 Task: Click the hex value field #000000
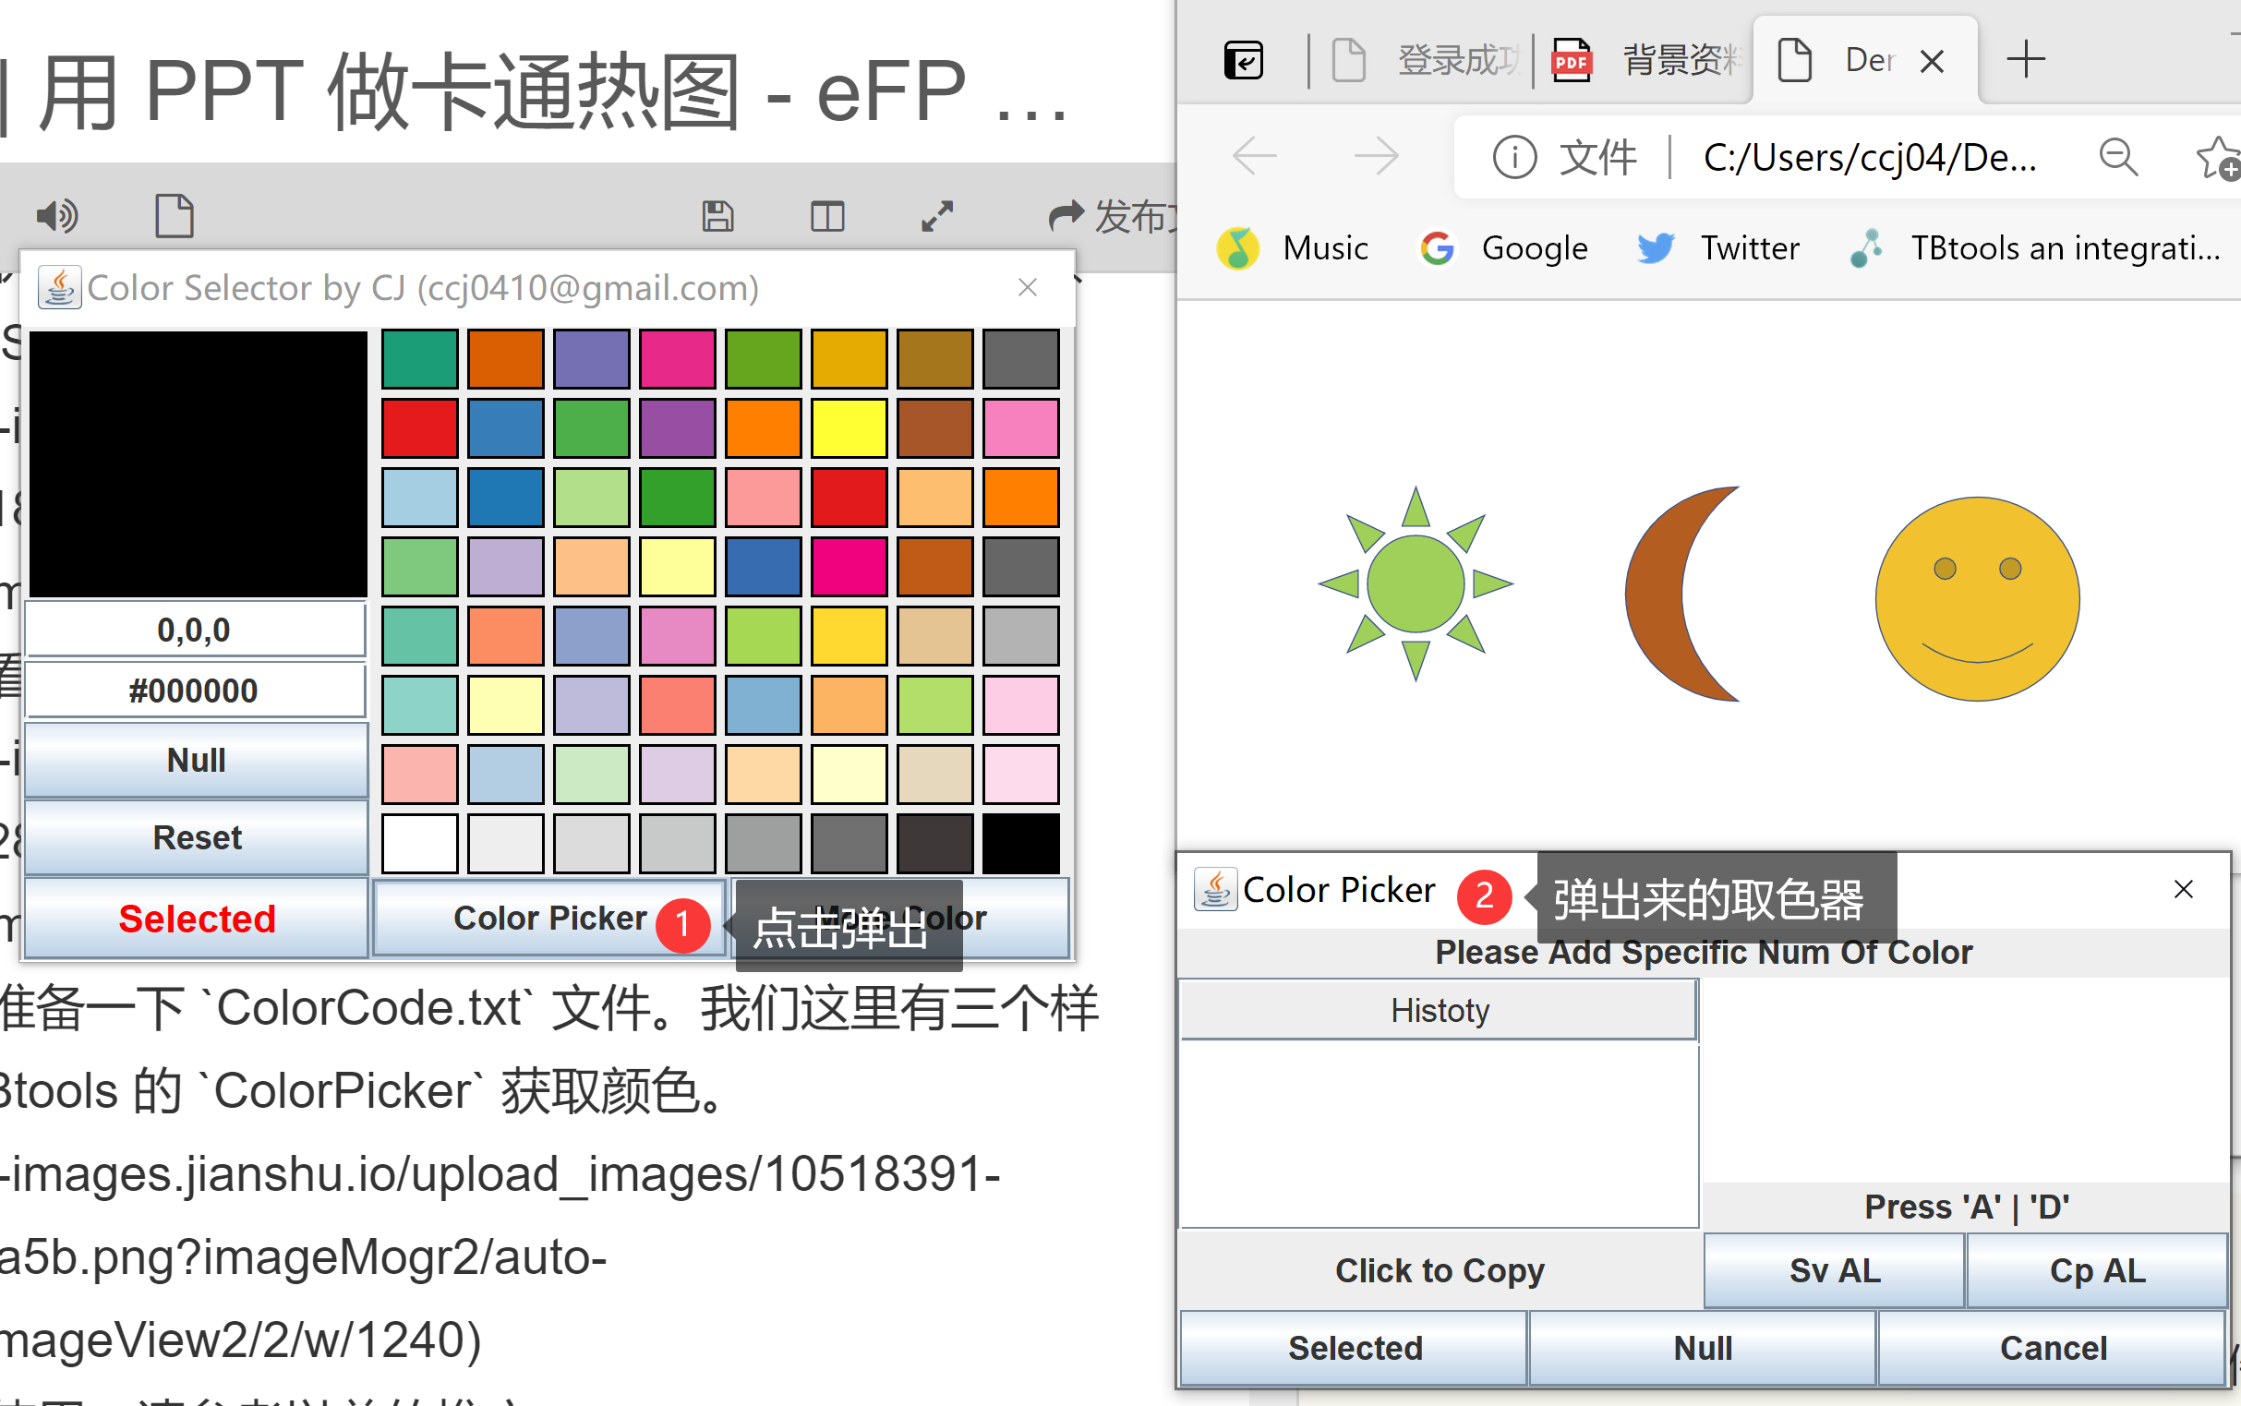click(194, 690)
